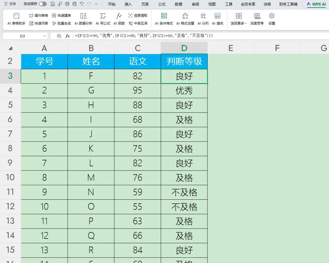Open the 设置 gear in ribbon
The width and height of the screenshot is (329, 263).
click(x=272, y=19)
